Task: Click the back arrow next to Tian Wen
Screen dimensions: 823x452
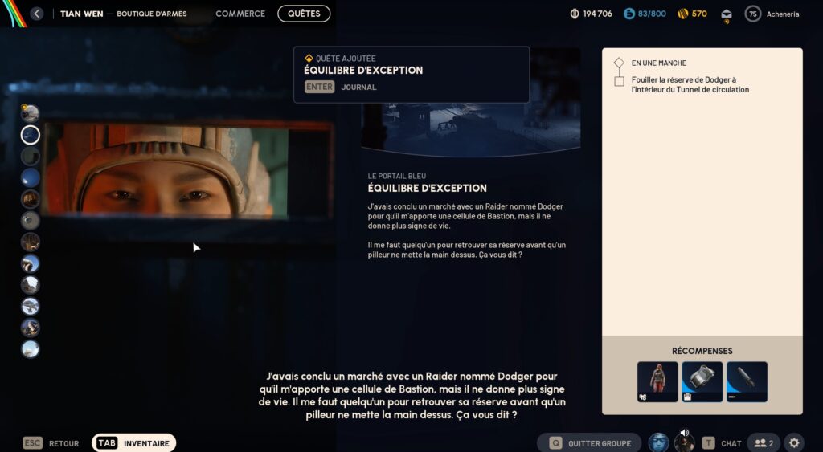Action: pos(37,14)
